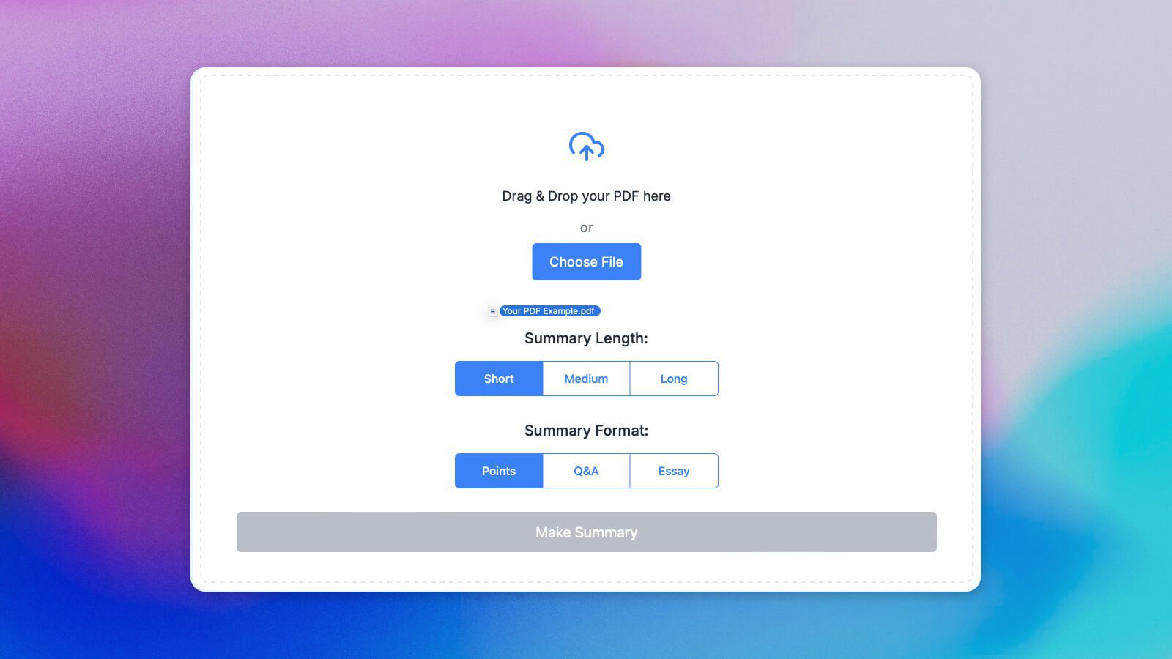
Task: Click the summary length segmented control
Action: click(x=585, y=379)
